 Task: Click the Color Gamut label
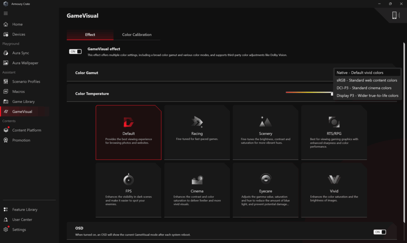pyautogui.click(x=87, y=73)
